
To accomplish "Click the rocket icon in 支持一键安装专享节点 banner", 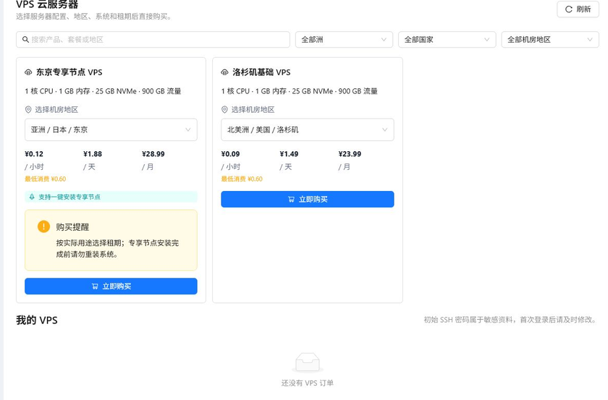I will (32, 197).
